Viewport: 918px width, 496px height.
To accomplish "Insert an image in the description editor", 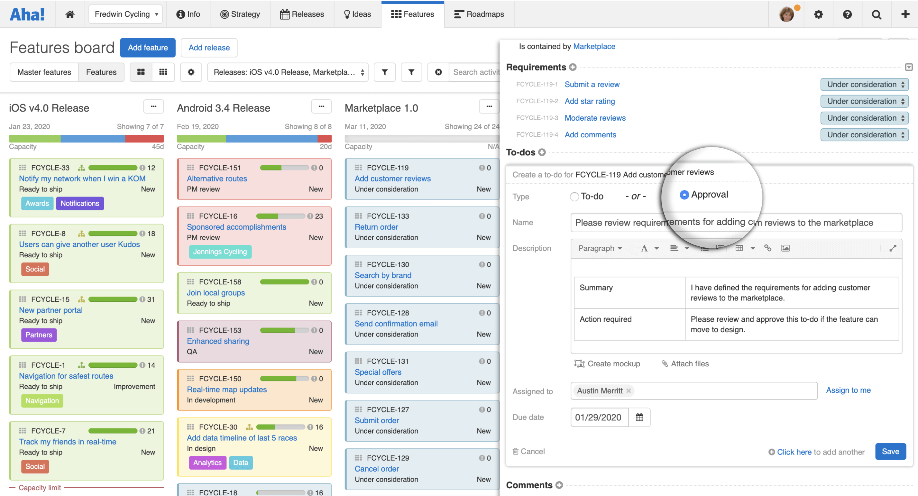I will point(786,248).
